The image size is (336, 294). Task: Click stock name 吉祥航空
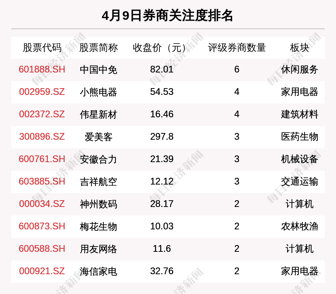[98, 182]
